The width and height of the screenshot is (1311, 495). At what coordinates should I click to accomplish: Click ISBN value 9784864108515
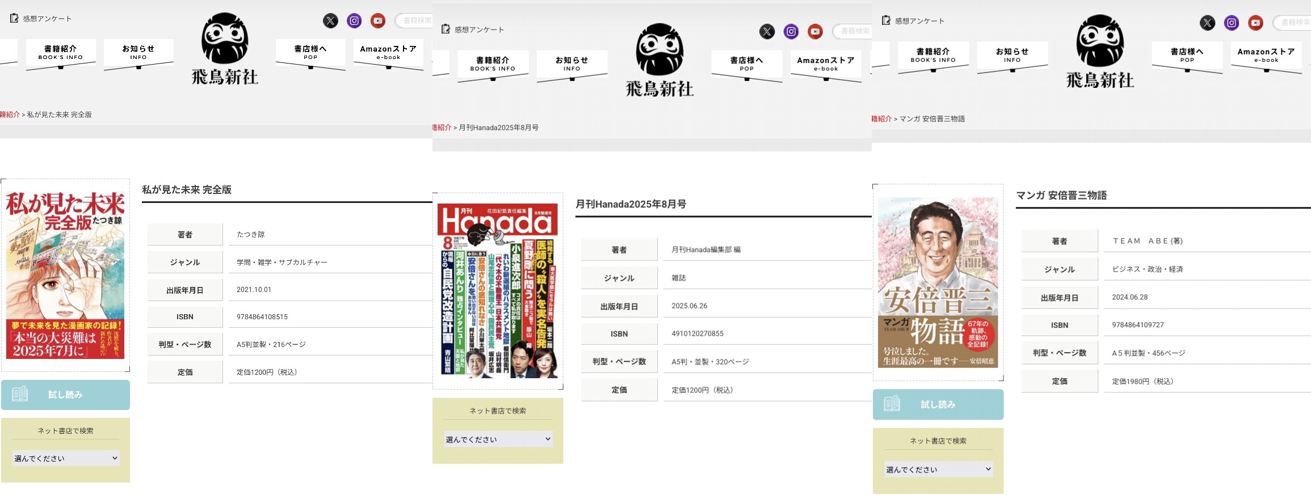(x=262, y=317)
